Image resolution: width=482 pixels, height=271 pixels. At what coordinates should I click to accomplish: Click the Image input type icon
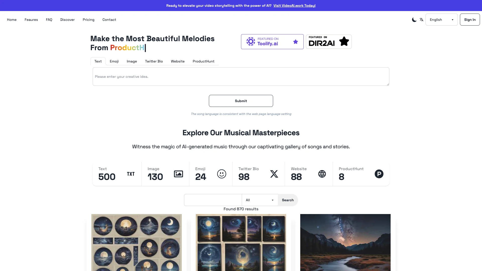pos(178,174)
